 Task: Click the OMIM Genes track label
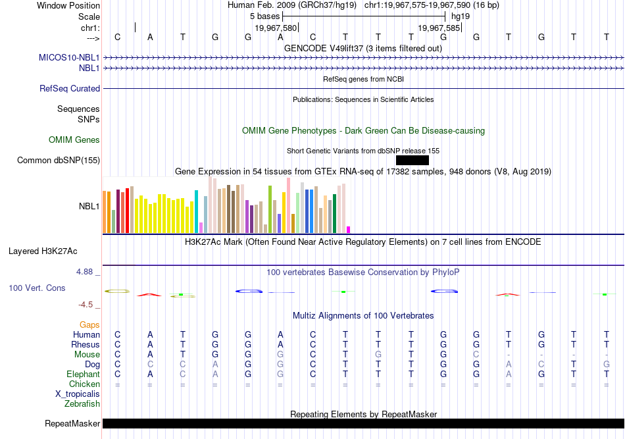click(74, 140)
